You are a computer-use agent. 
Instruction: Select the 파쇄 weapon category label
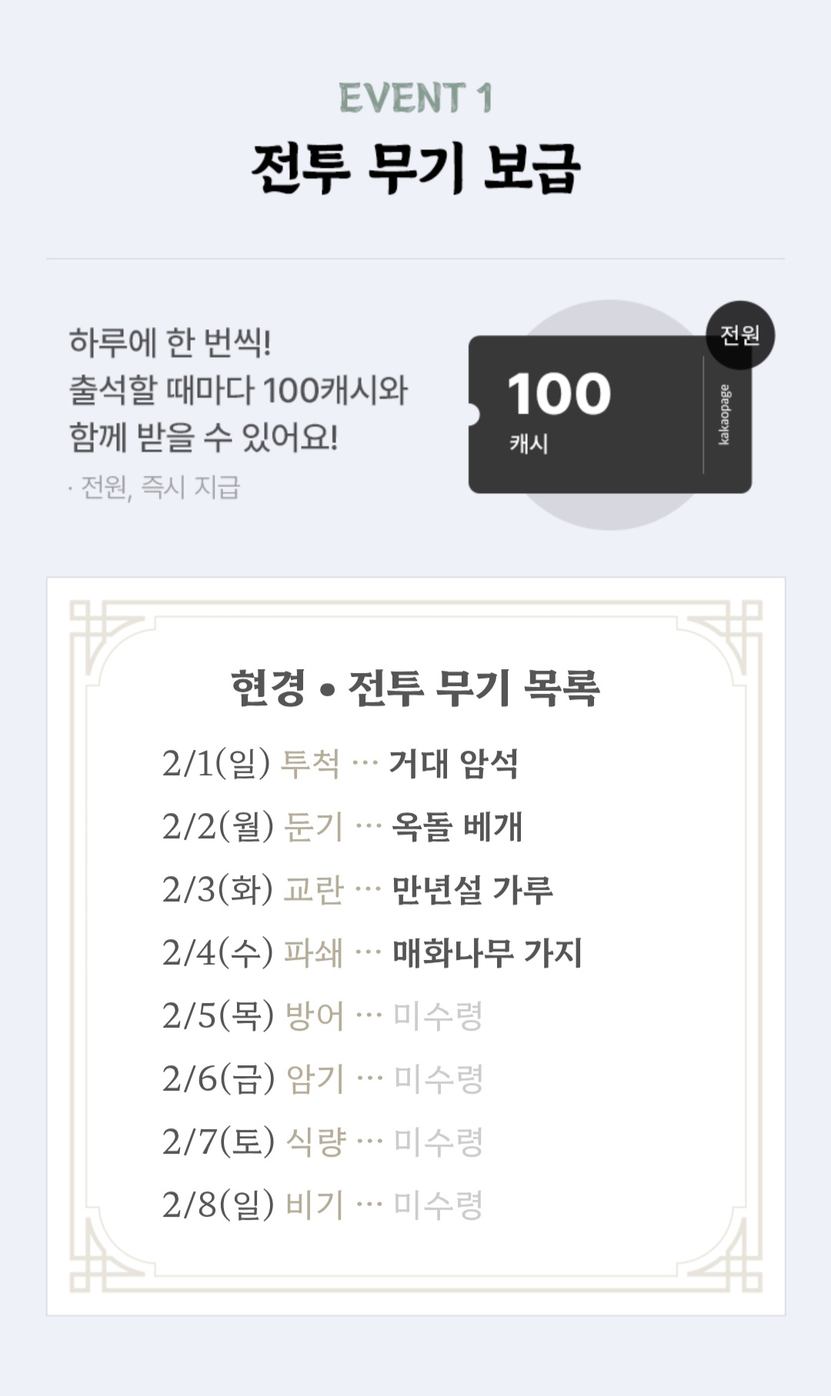click(313, 953)
